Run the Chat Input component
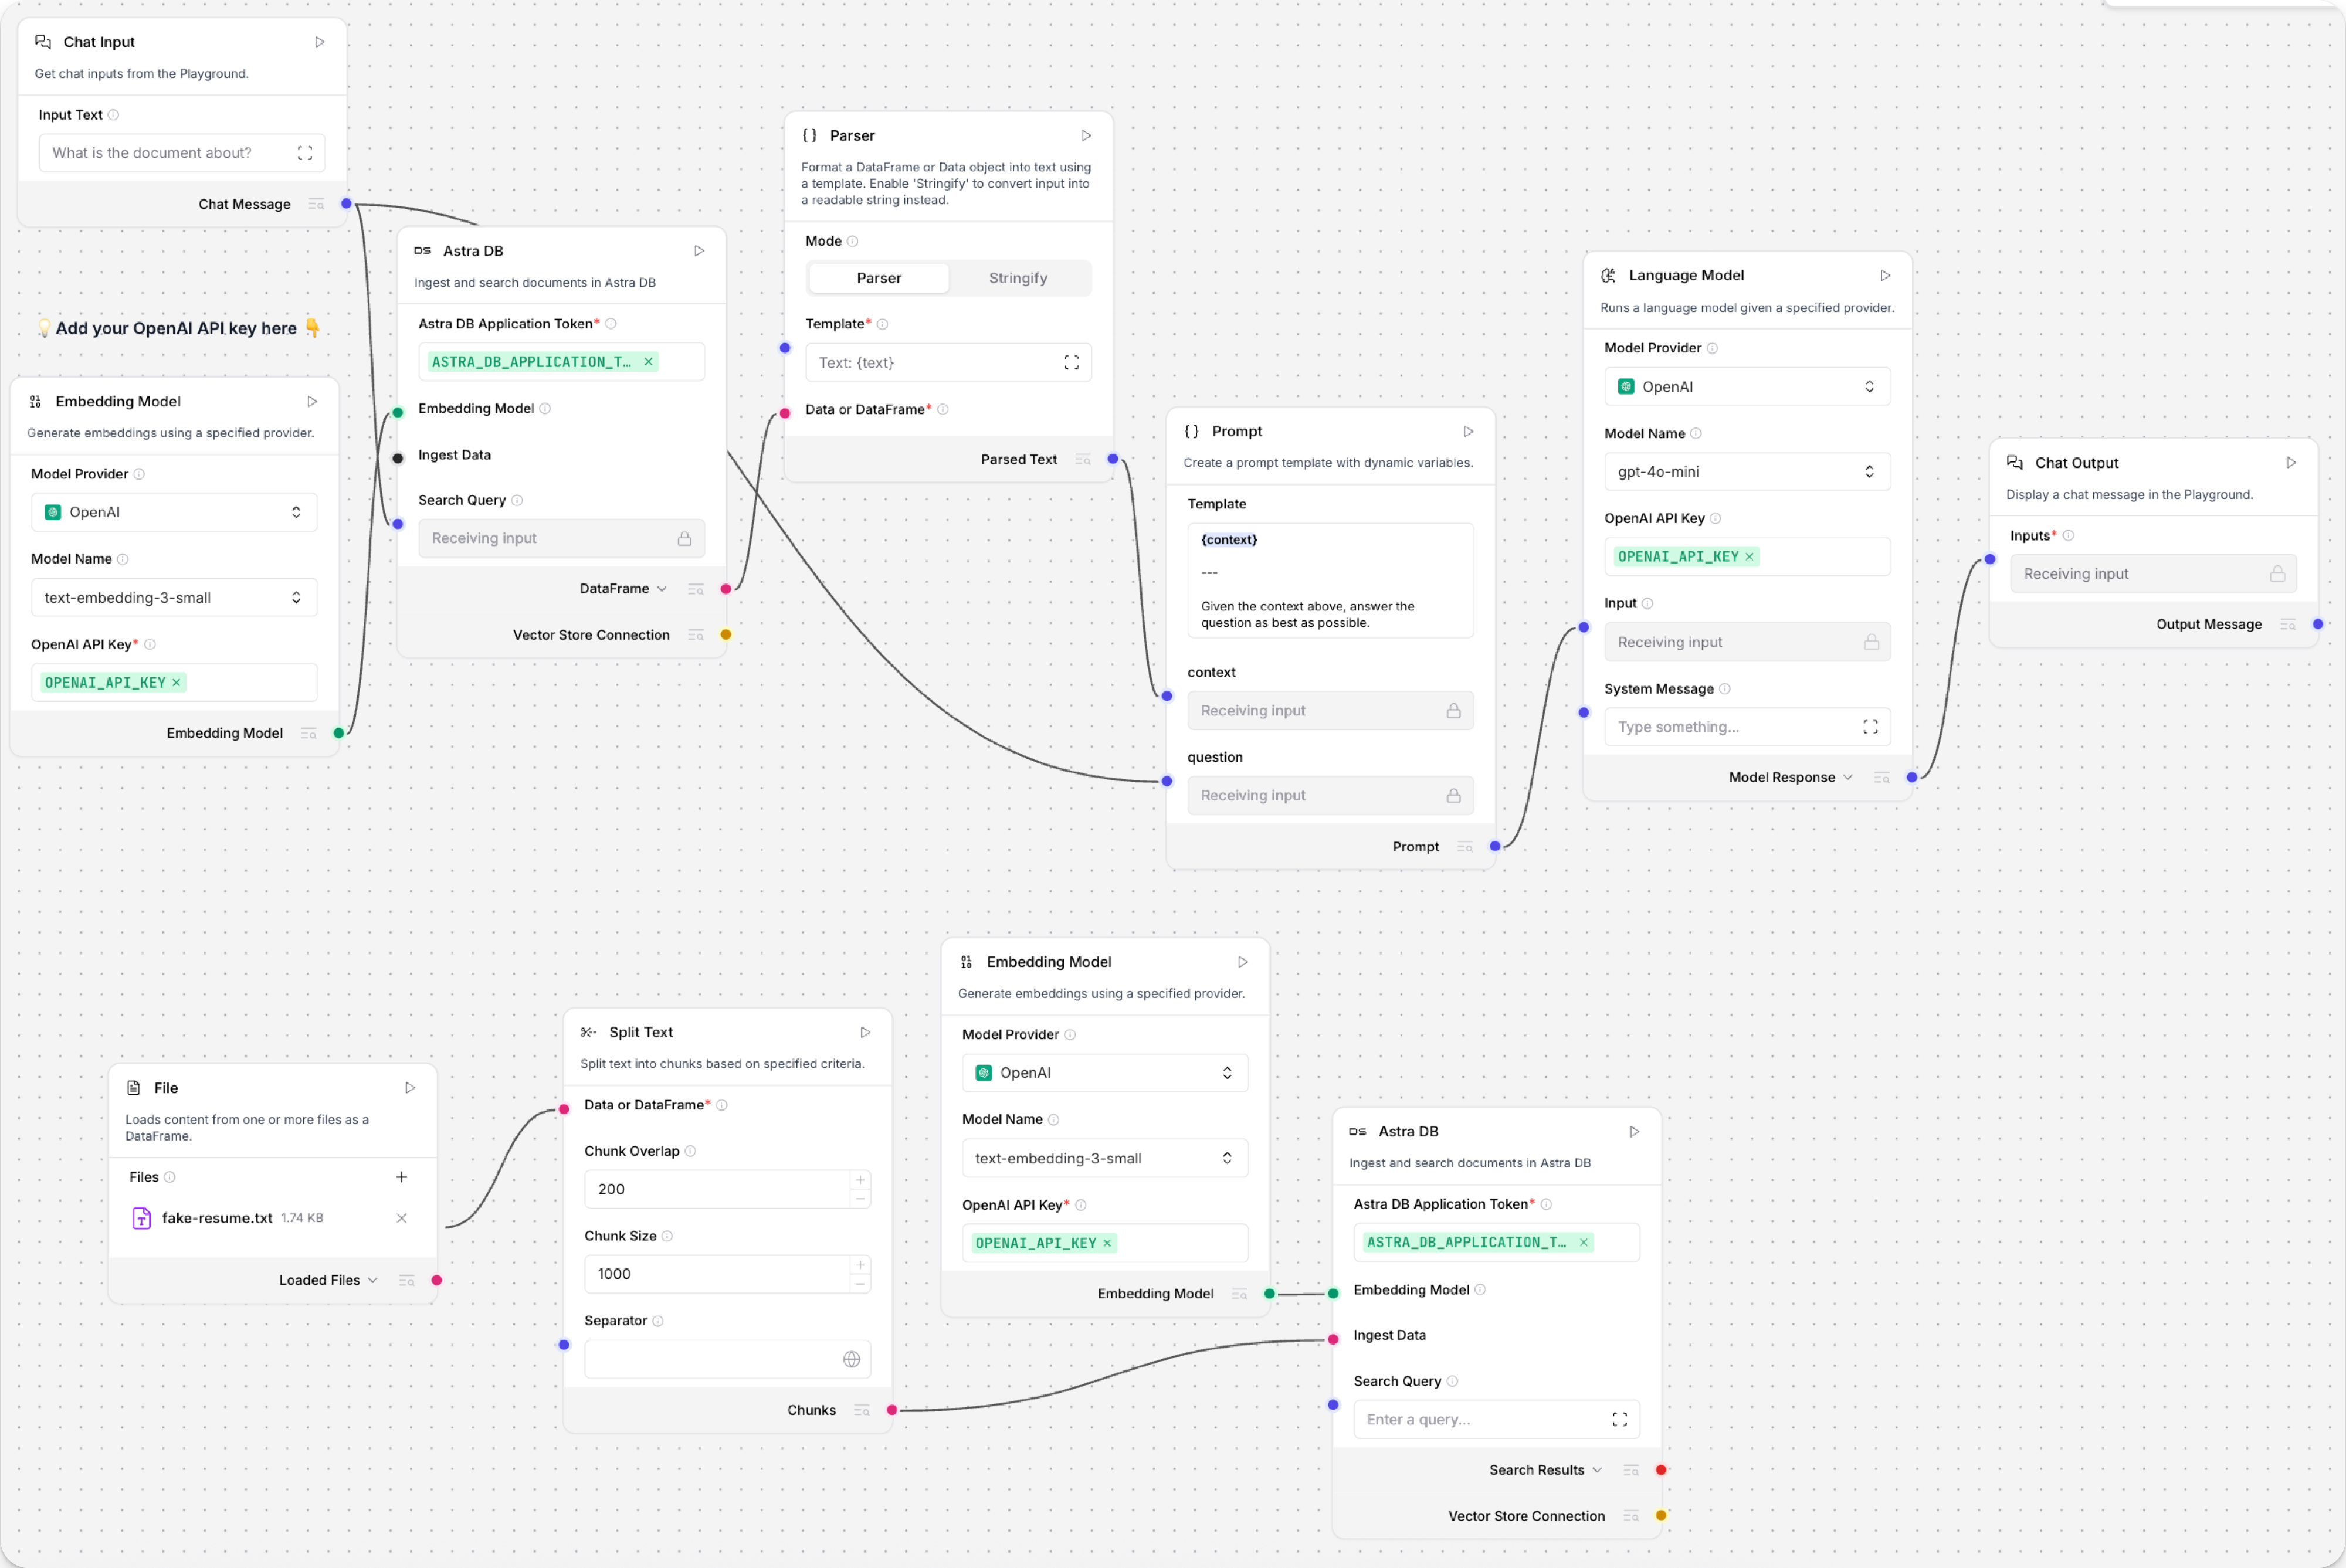The height and width of the screenshot is (1568, 2346). [x=320, y=42]
